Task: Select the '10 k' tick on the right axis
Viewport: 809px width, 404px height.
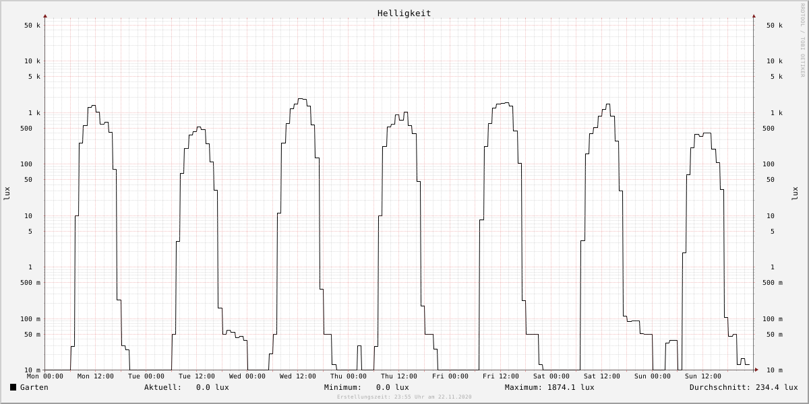Action: [x=775, y=61]
